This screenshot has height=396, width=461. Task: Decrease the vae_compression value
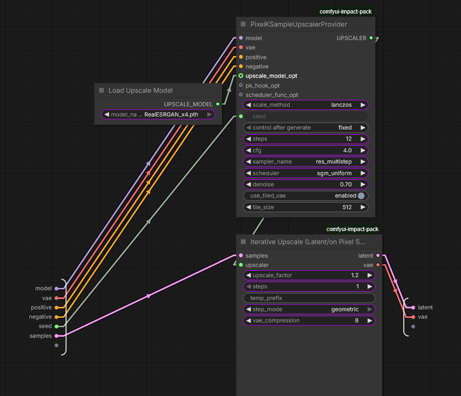[x=249, y=321]
